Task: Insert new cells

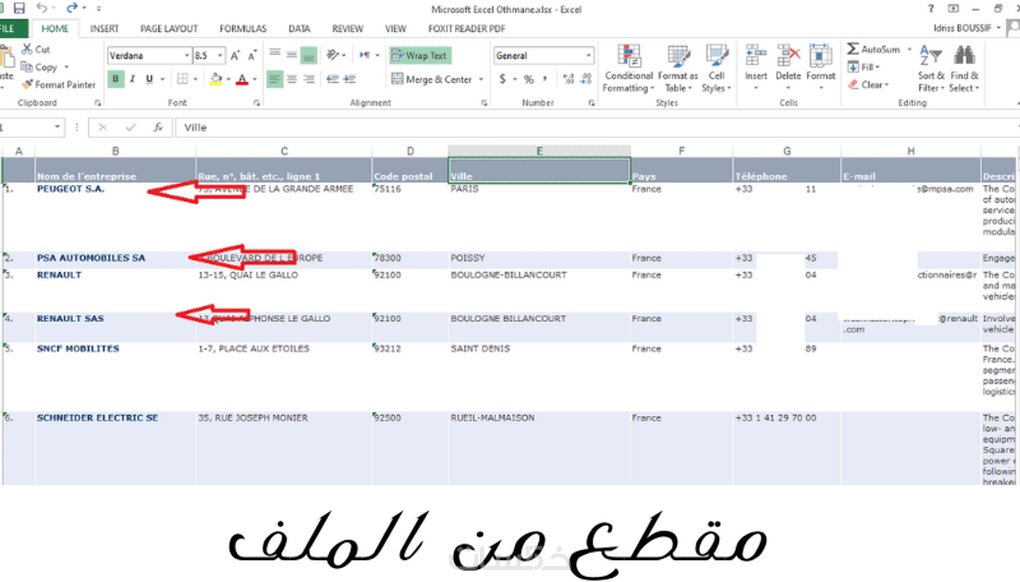Action: coord(756,68)
